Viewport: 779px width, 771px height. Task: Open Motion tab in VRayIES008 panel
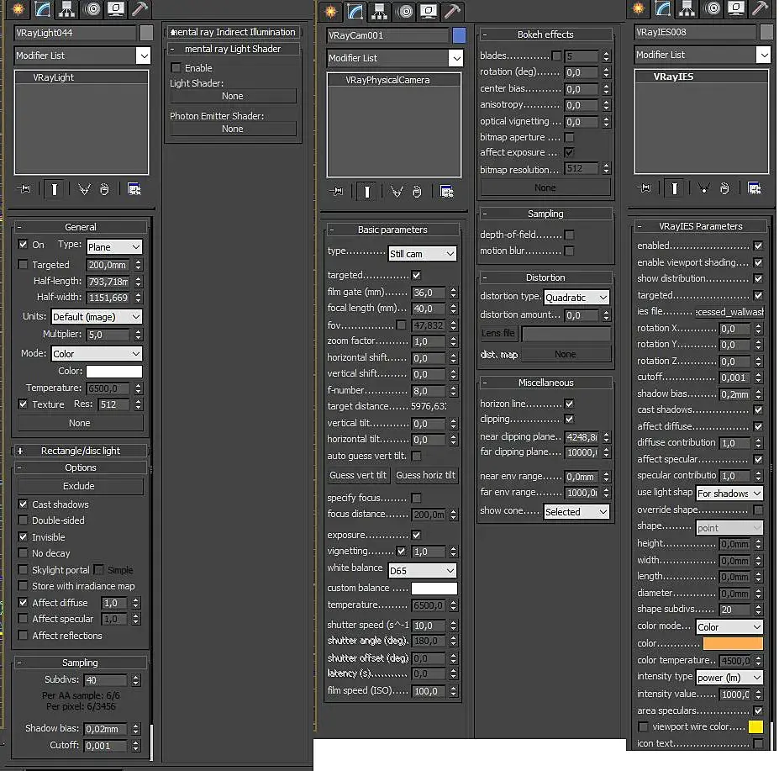click(x=713, y=8)
